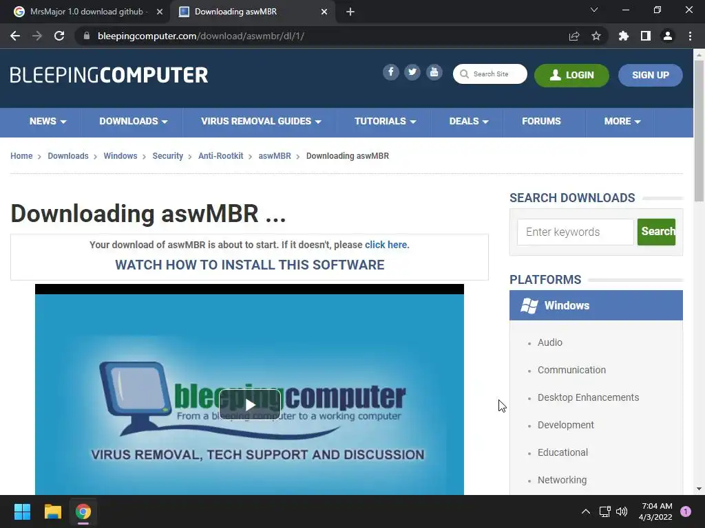The height and width of the screenshot is (528, 705).
Task: Open BleepingComputer YouTube channel icon
Action: pyautogui.click(x=434, y=72)
